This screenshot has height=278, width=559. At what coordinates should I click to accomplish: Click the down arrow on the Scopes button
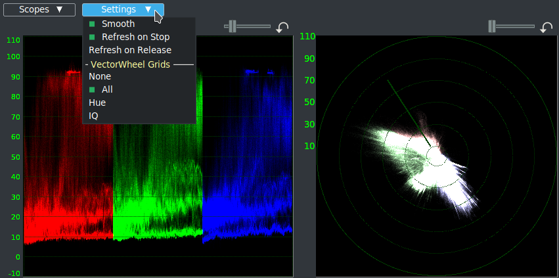point(60,10)
